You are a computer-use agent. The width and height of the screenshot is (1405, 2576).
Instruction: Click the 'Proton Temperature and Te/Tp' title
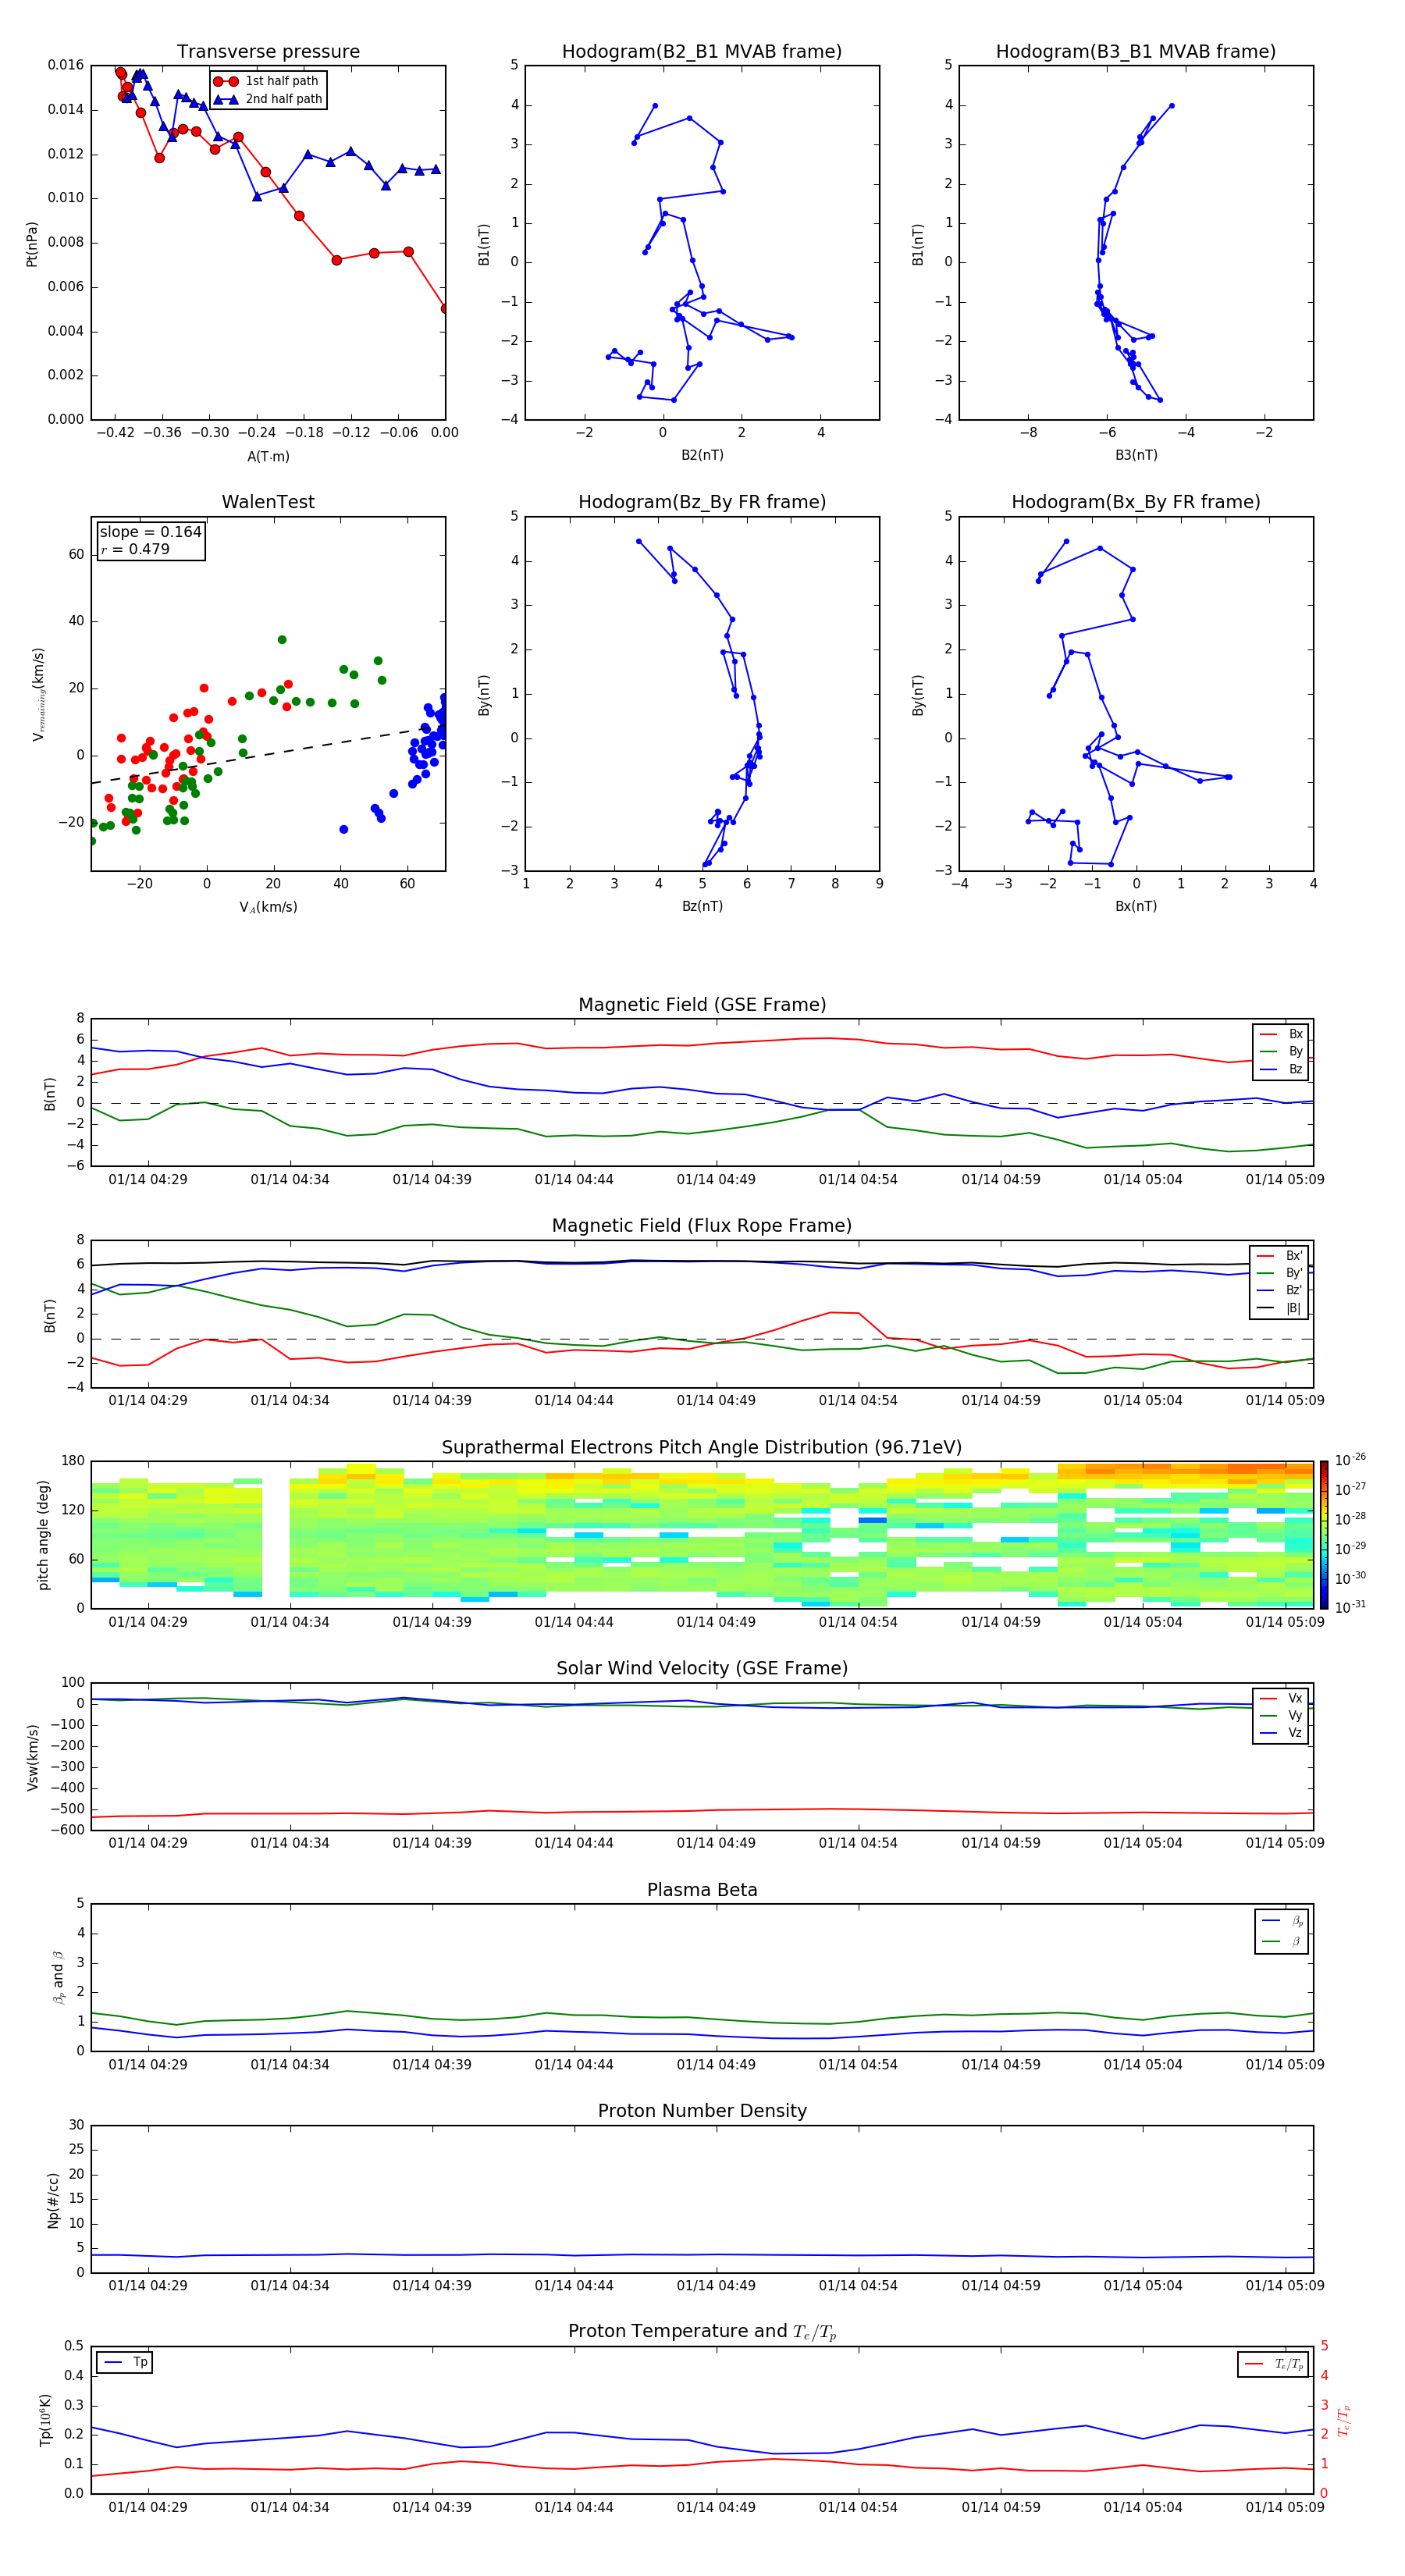(702, 2332)
